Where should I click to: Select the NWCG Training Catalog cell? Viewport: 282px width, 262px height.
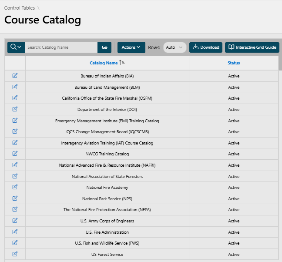click(x=107, y=154)
